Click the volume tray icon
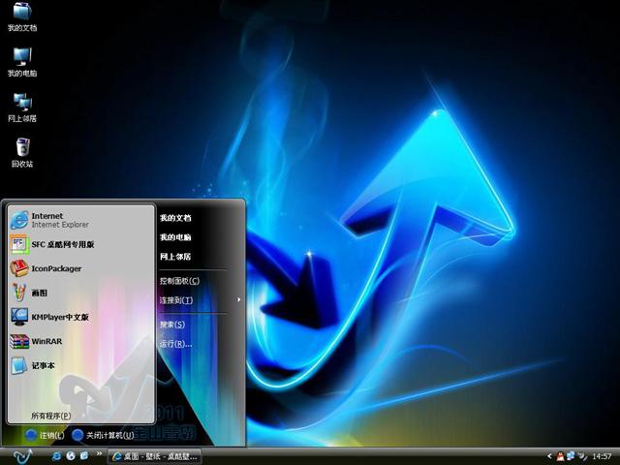 point(582,456)
